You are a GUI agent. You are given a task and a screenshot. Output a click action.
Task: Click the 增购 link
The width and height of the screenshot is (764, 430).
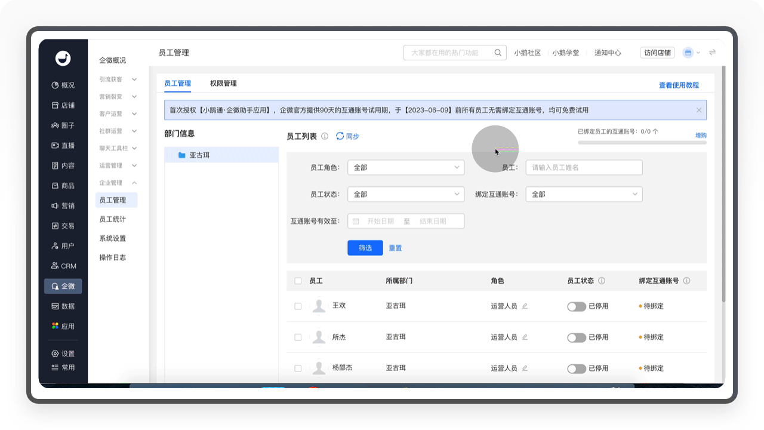(701, 136)
